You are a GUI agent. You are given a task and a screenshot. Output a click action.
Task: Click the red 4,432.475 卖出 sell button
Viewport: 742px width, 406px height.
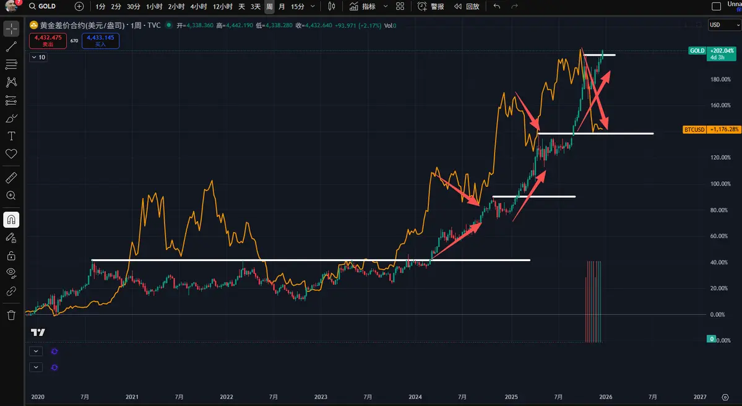click(x=48, y=41)
